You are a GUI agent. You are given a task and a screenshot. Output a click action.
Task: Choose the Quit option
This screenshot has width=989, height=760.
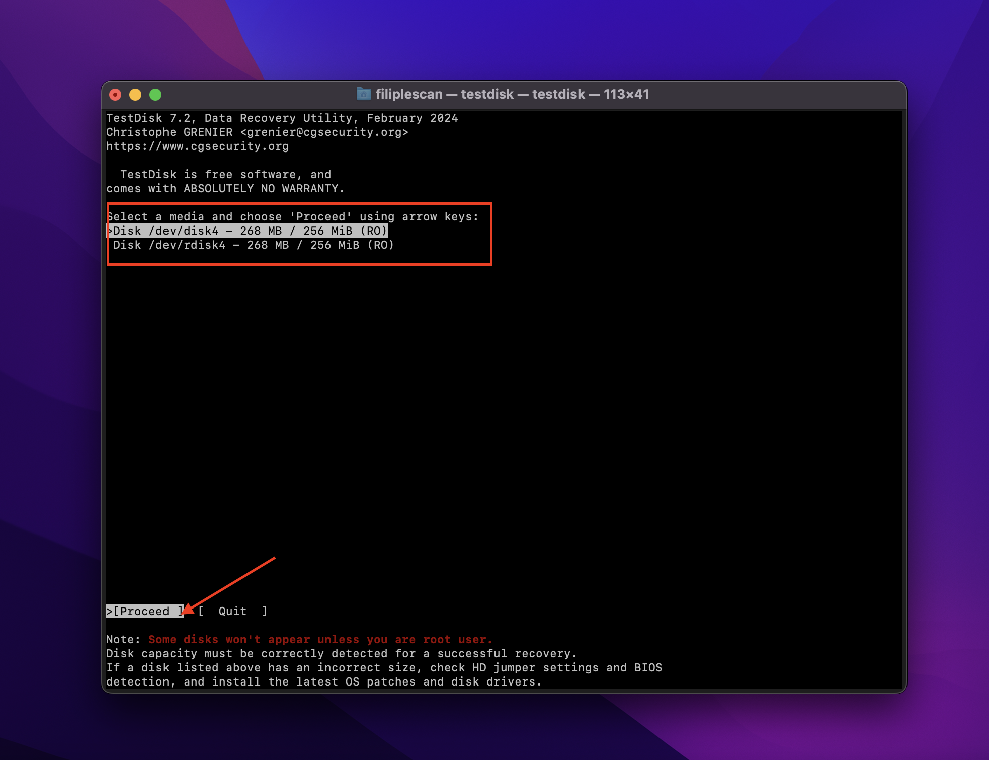(233, 611)
